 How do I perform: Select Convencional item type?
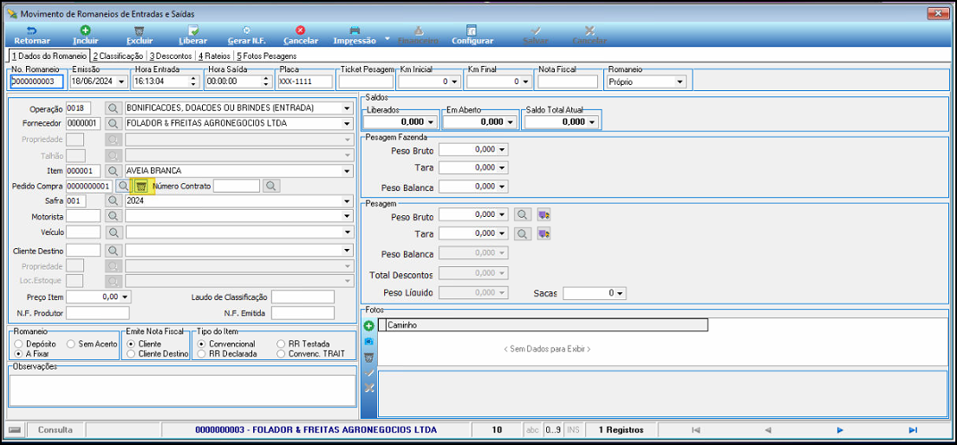click(x=201, y=344)
